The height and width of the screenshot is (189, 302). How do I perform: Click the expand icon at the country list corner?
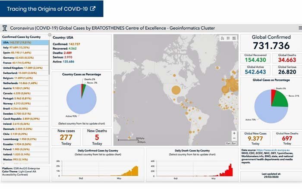[x=50, y=35]
